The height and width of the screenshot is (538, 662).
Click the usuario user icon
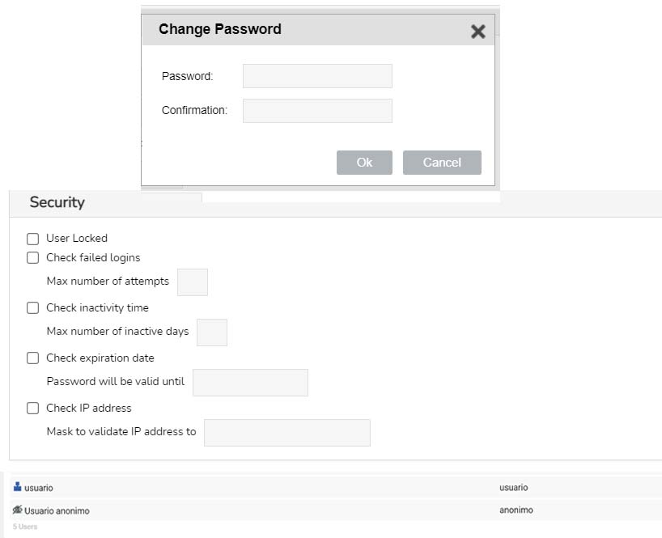click(17, 486)
